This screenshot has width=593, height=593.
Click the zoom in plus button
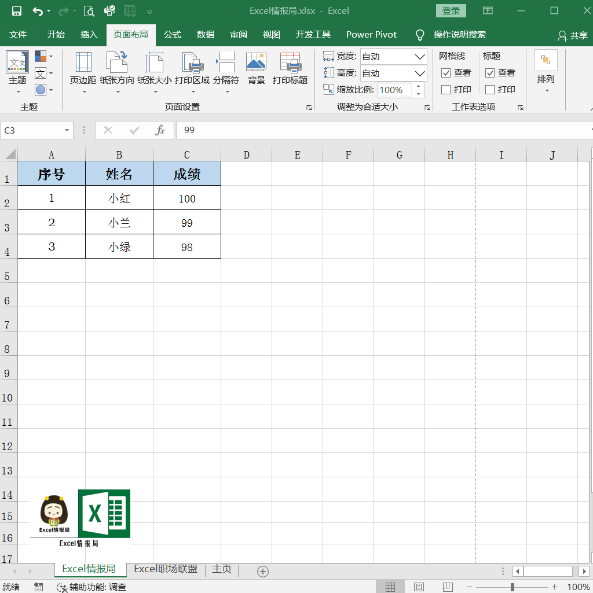(554, 587)
